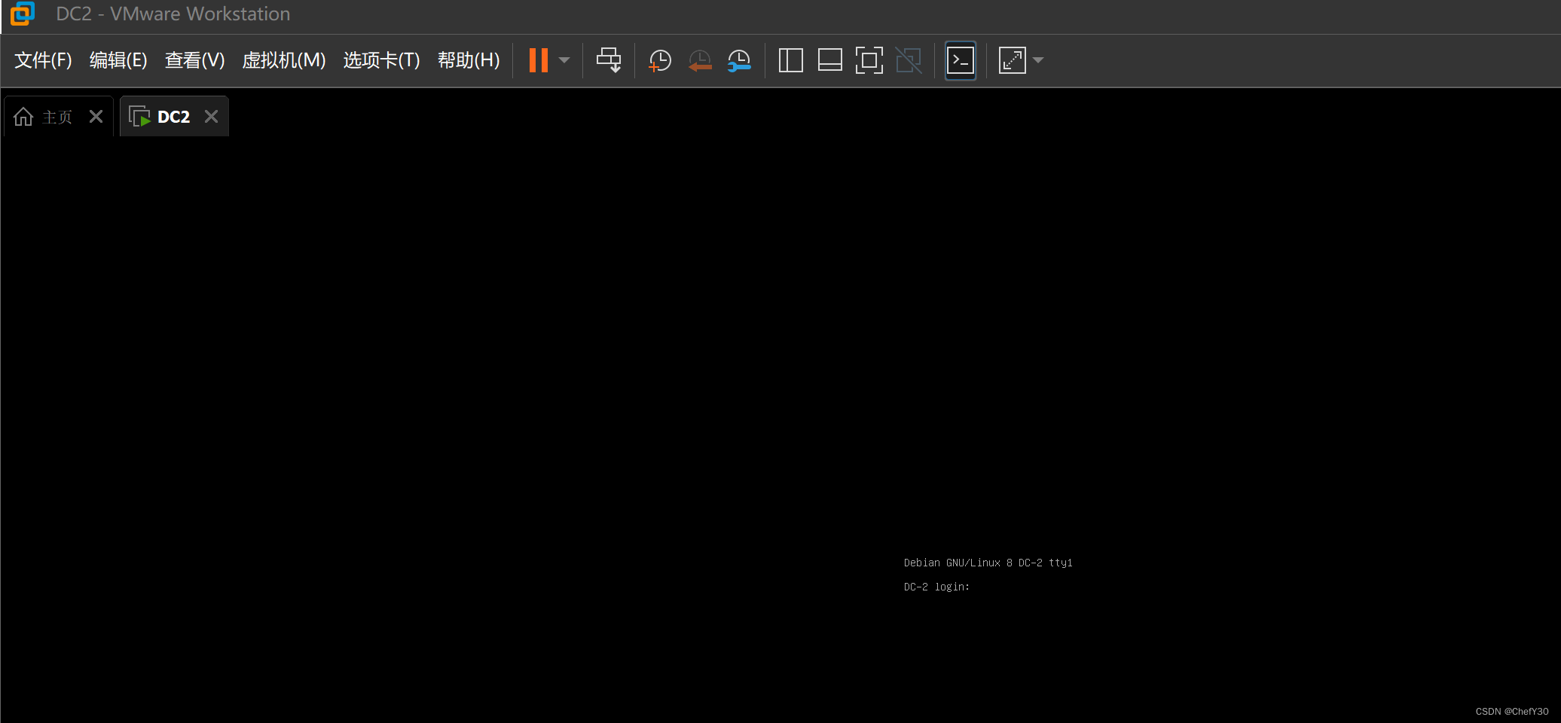Open the 编辑(E) menu
Viewport: 1561px width, 723px height.
pyautogui.click(x=118, y=60)
